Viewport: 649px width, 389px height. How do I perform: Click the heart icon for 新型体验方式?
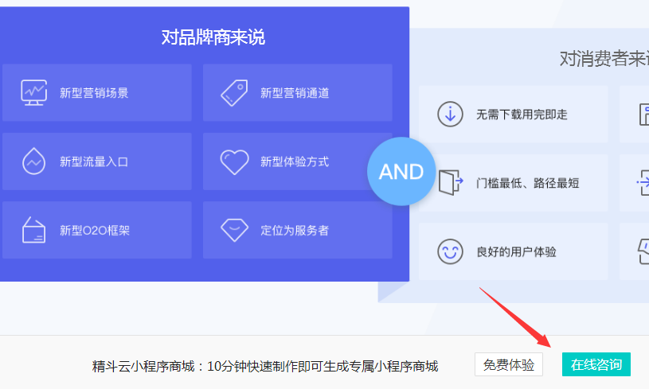point(234,161)
